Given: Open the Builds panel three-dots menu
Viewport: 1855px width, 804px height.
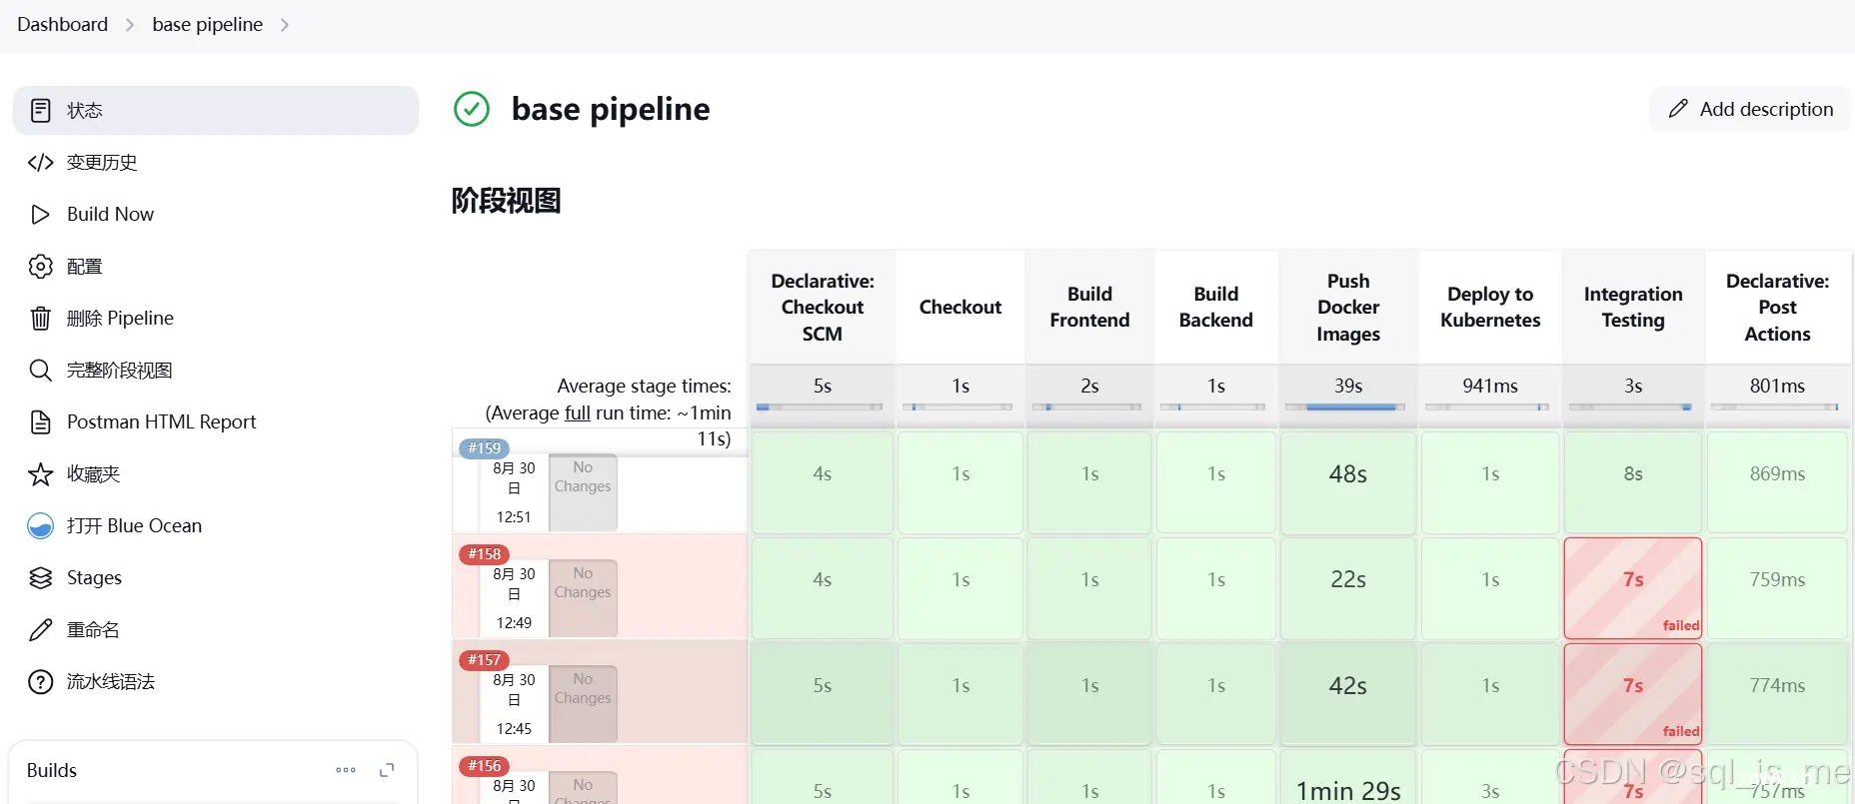Looking at the screenshot, I should tap(346, 770).
